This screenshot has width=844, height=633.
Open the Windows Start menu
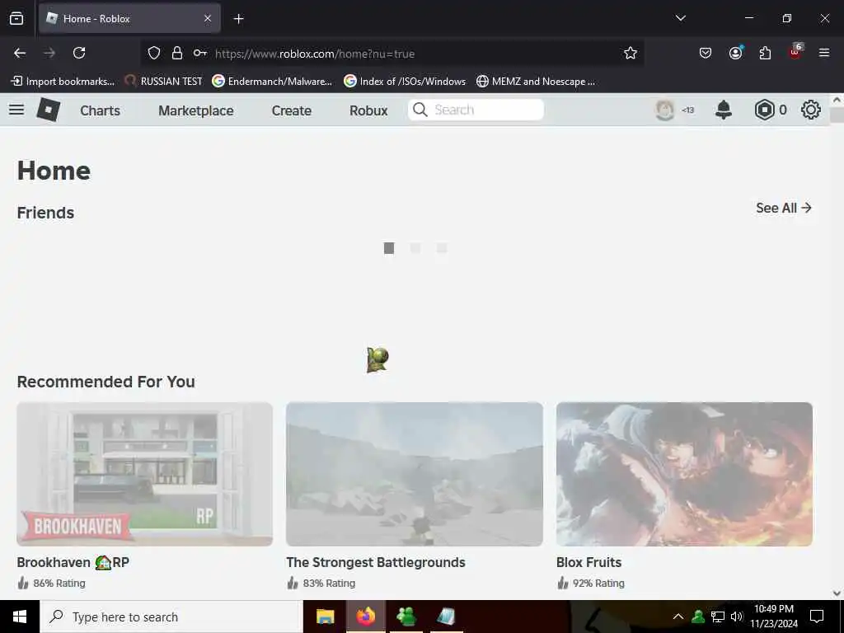[x=20, y=617]
